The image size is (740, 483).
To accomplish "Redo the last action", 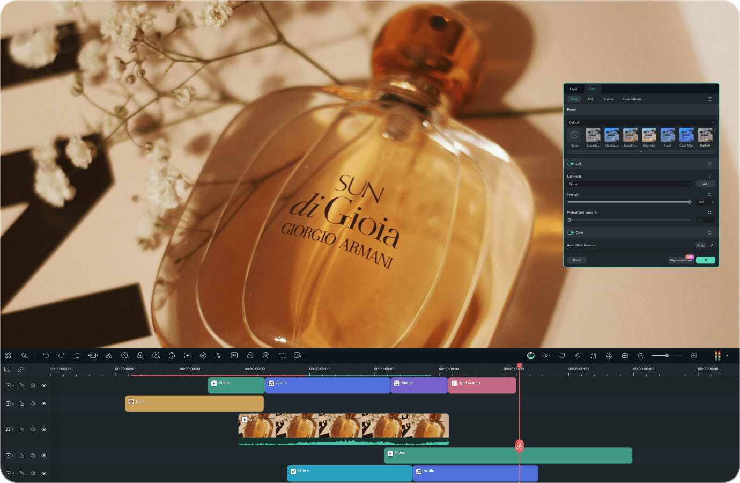I will pyautogui.click(x=61, y=355).
